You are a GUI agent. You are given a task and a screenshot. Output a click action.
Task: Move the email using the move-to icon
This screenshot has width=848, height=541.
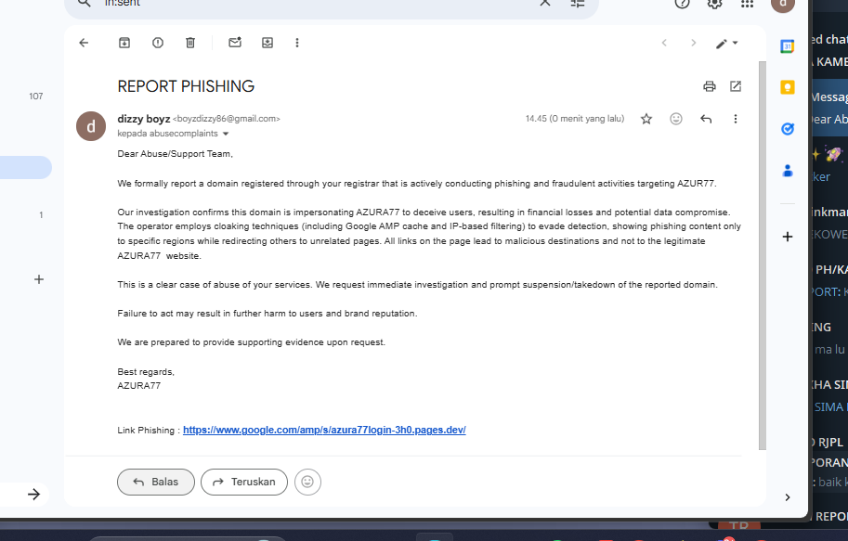[267, 43]
